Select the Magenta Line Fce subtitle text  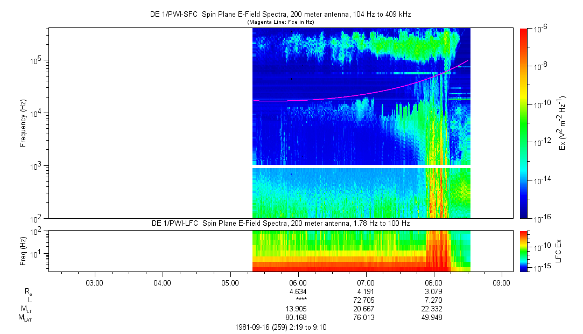(280, 22)
